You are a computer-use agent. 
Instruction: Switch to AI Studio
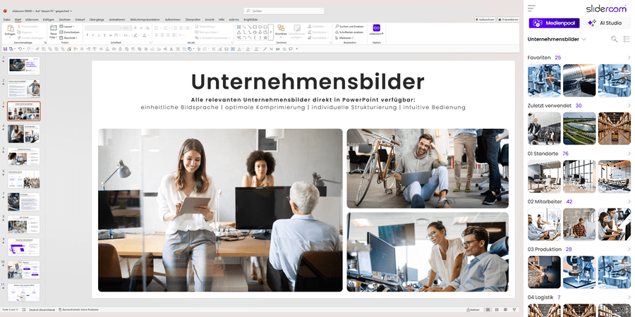pyautogui.click(x=605, y=23)
